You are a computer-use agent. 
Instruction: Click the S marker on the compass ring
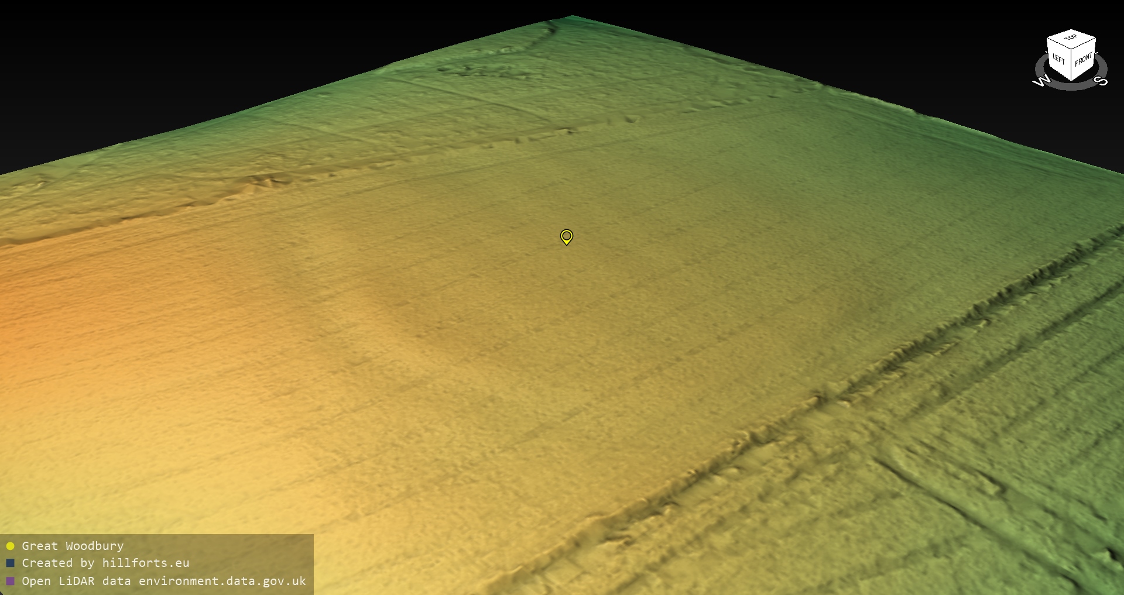[1101, 81]
